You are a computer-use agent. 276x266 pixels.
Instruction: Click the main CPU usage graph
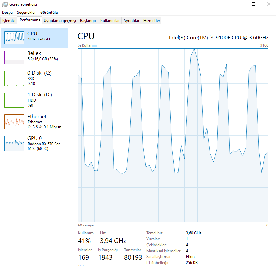point(173,135)
